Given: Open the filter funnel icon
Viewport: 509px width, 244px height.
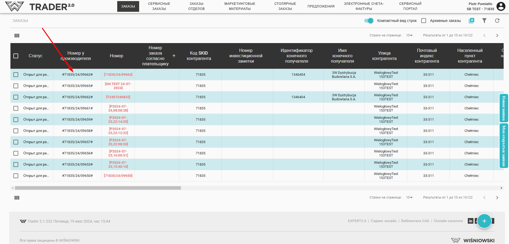Looking at the screenshot, I should coord(484,21).
